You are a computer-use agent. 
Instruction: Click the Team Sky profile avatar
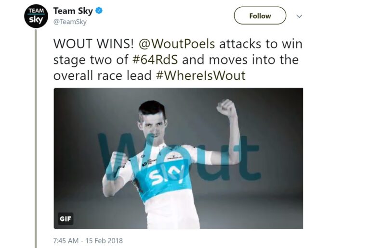pyautogui.click(x=36, y=16)
